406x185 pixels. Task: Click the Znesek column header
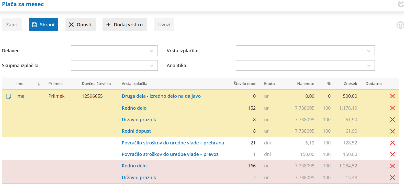pos(350,84)
